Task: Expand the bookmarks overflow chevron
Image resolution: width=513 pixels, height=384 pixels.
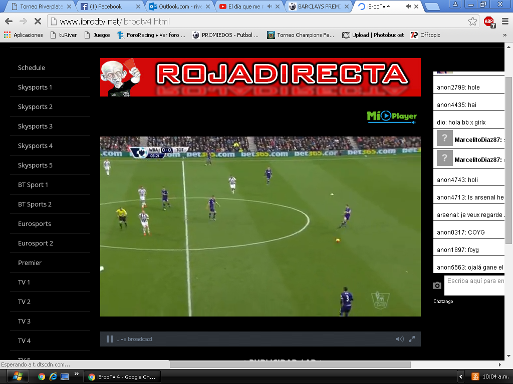Action: [x=504, y=35]
